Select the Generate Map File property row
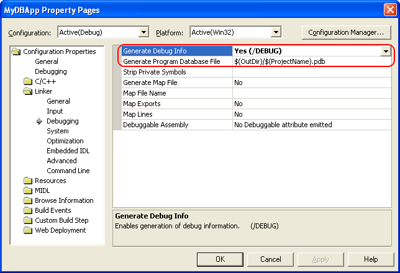The height and width of the screenshot is (273, 400). (174, 83)
